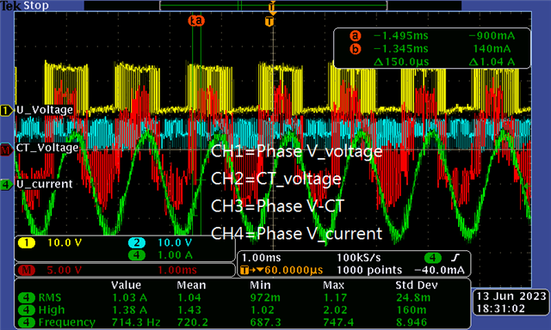Viewport: 551px width, 330px height.
Task: Click the trigger delay T icon by 60.0000µs
Action: (245, 270)
